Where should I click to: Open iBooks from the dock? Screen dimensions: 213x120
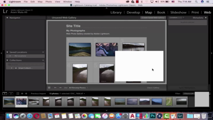(x=112, y=116)
